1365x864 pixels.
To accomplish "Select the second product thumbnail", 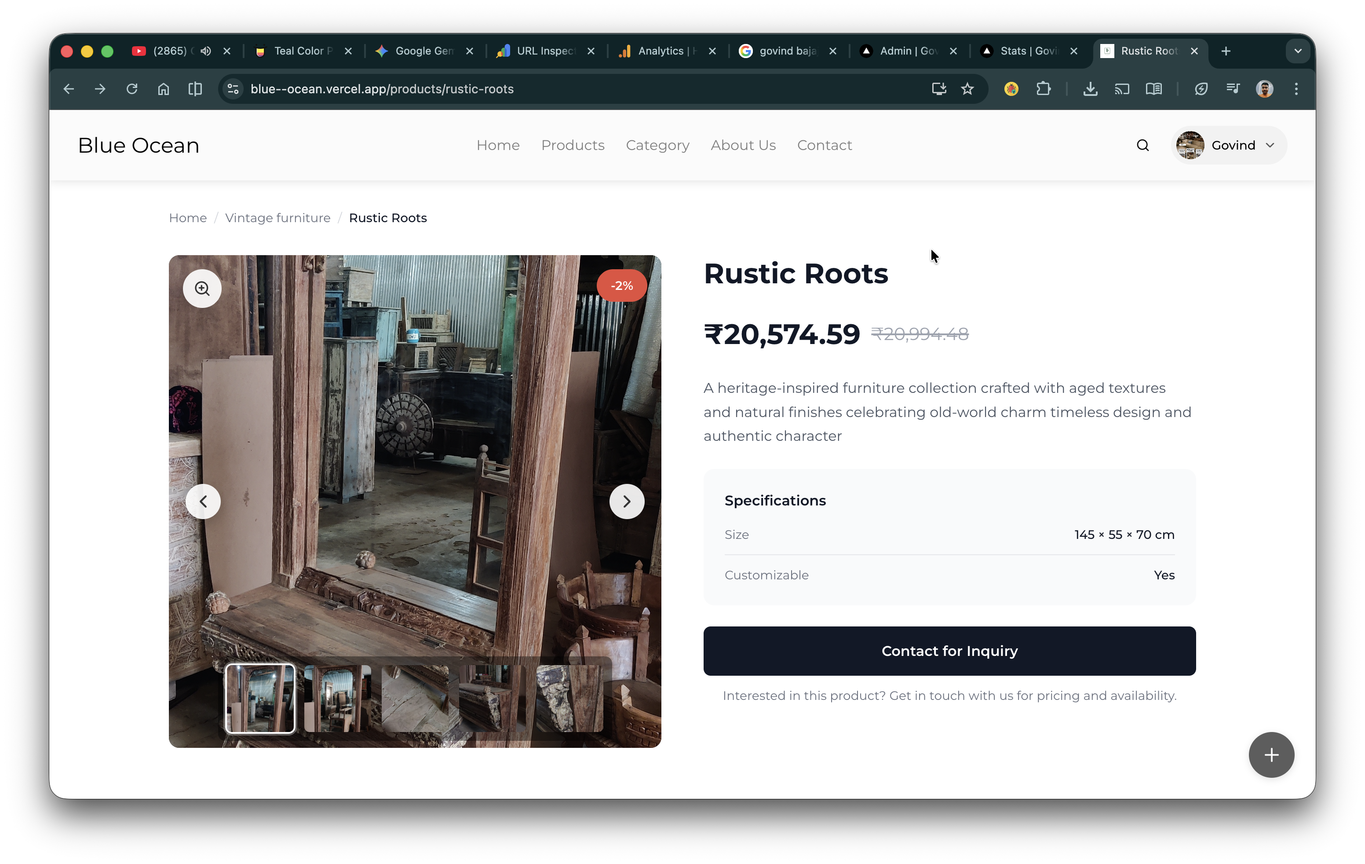I will (x=337, y=699).
